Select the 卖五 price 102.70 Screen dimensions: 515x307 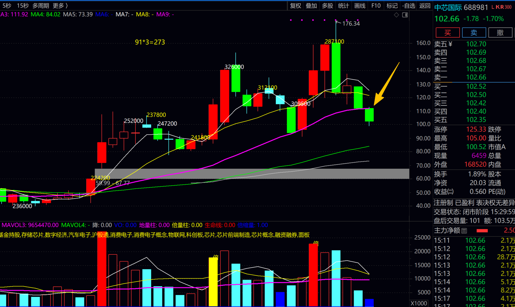tap(476, 44)
